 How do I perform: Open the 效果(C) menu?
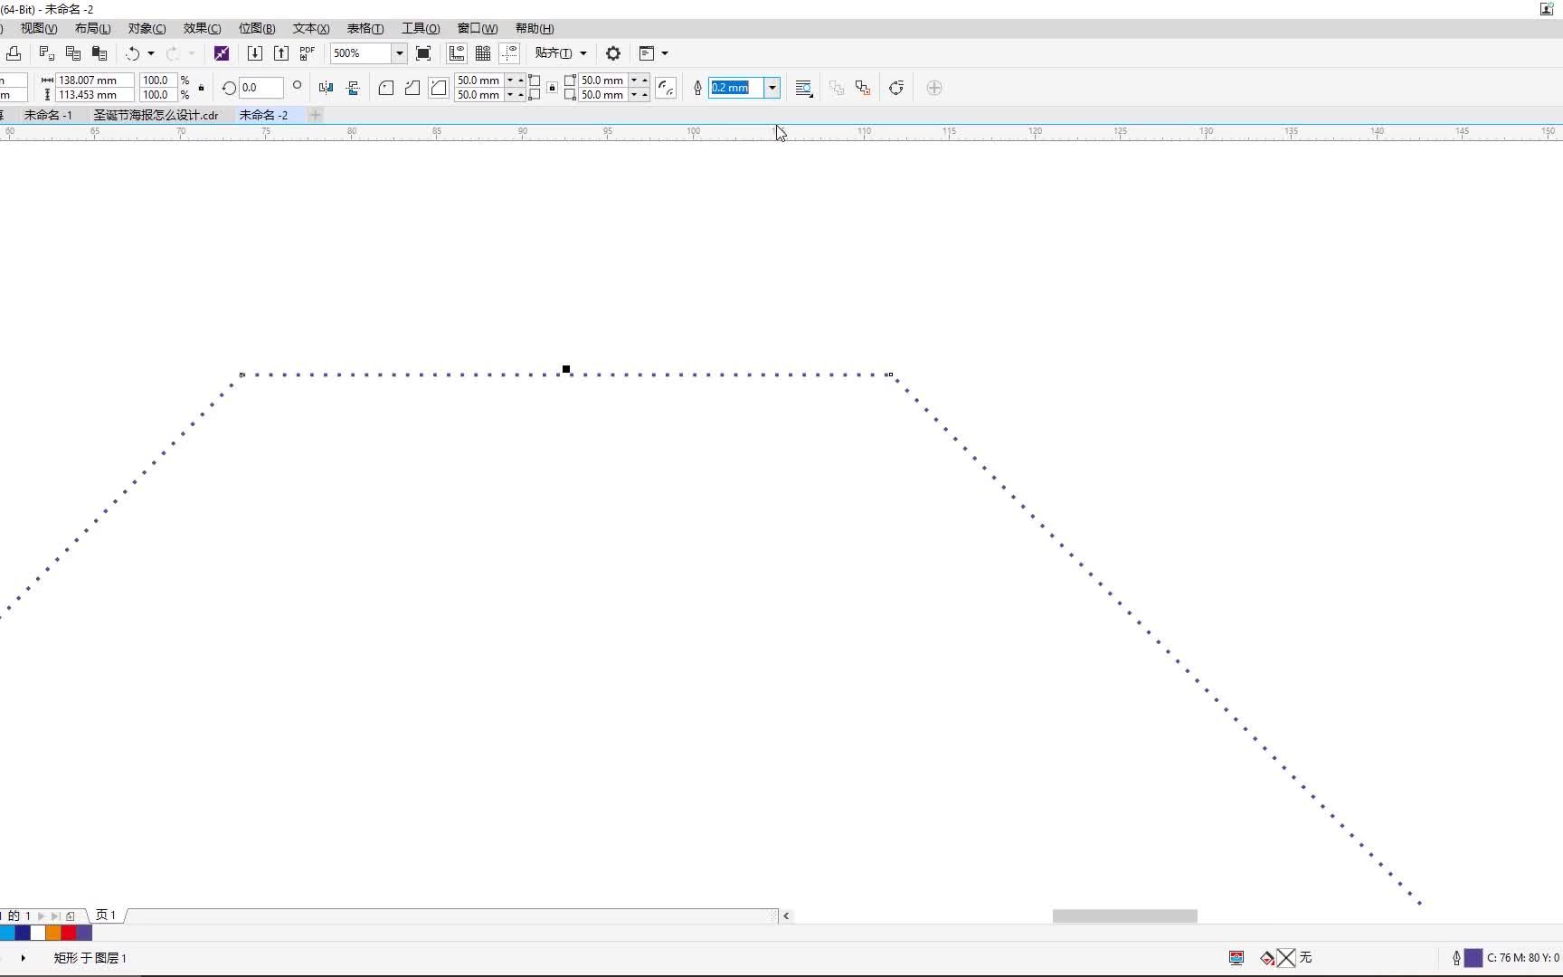[203, 29]
